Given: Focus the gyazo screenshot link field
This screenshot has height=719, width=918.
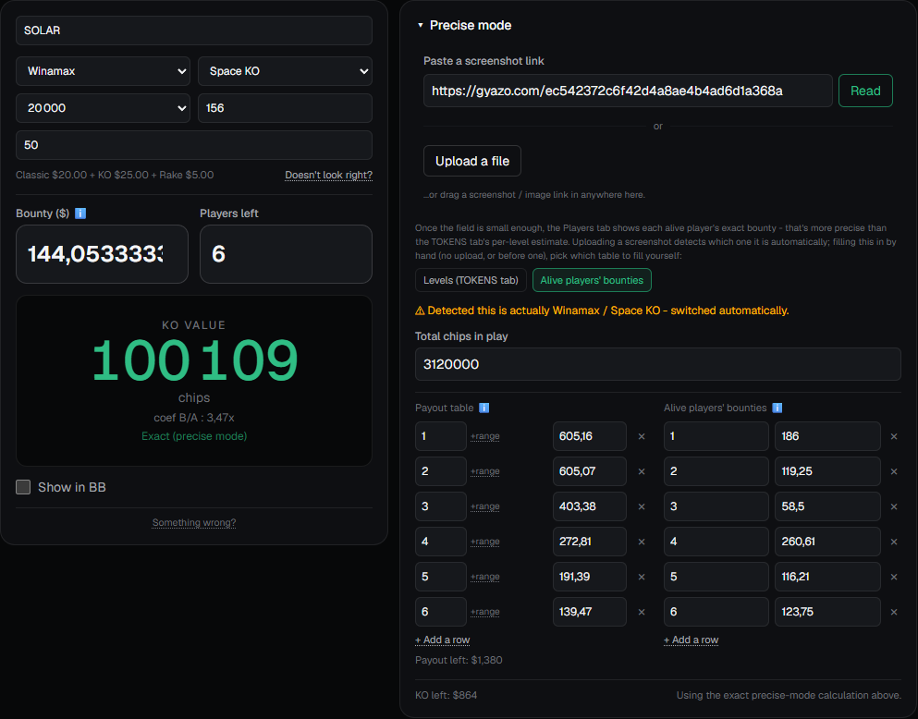Looking at the screenshot, I should click(x=628, y=91).
